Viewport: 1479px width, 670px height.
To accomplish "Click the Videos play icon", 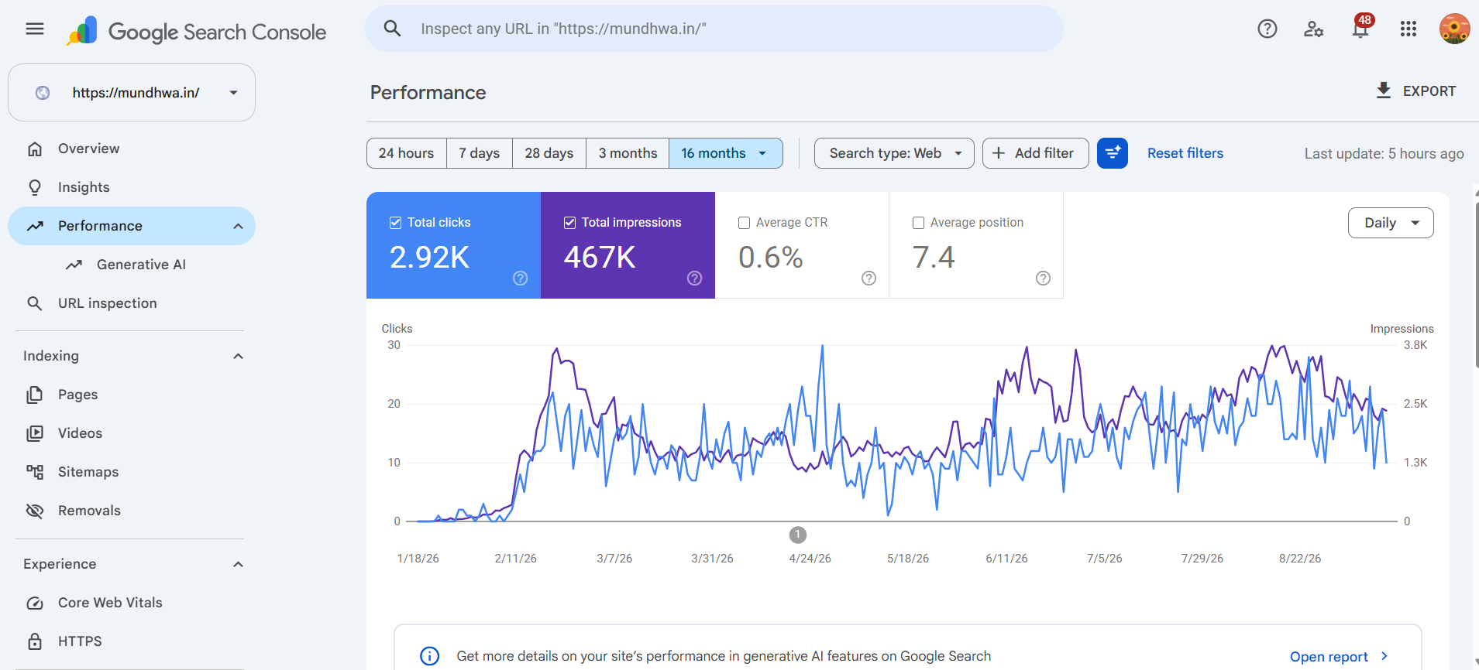I will point(35,433).
